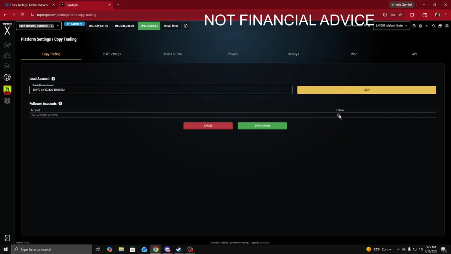451x254 pixels.
Task: Reset the layout with the undo arrow icon
Action: coord(433,26)
